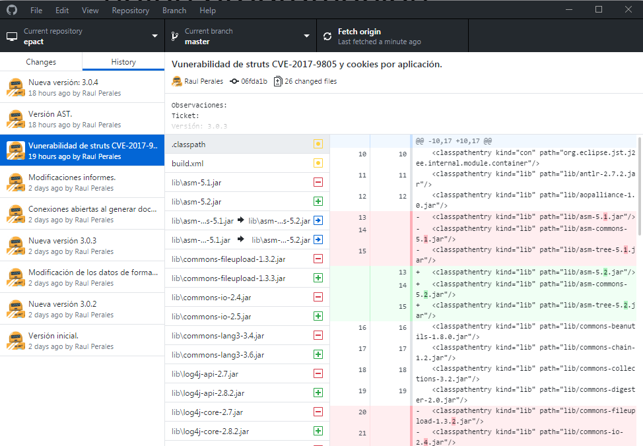Click the yellow modified icon for .classpath

tap(318, 143)
